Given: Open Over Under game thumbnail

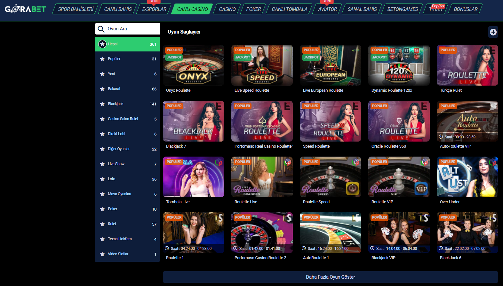Looking at the screenshot, I should pos(467,177).
